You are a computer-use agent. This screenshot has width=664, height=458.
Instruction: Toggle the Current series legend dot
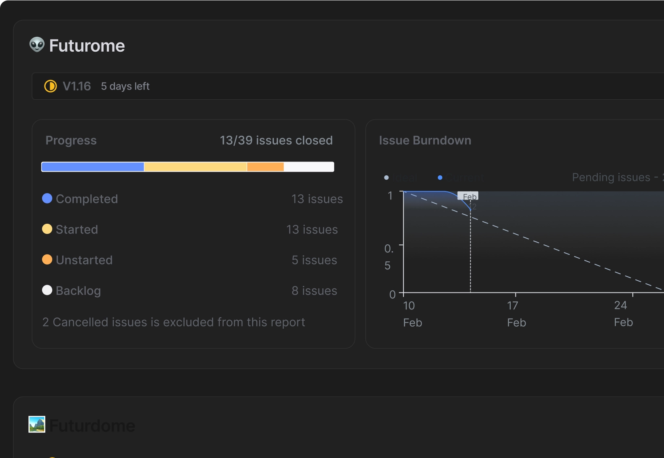click(x=440, y=177)
